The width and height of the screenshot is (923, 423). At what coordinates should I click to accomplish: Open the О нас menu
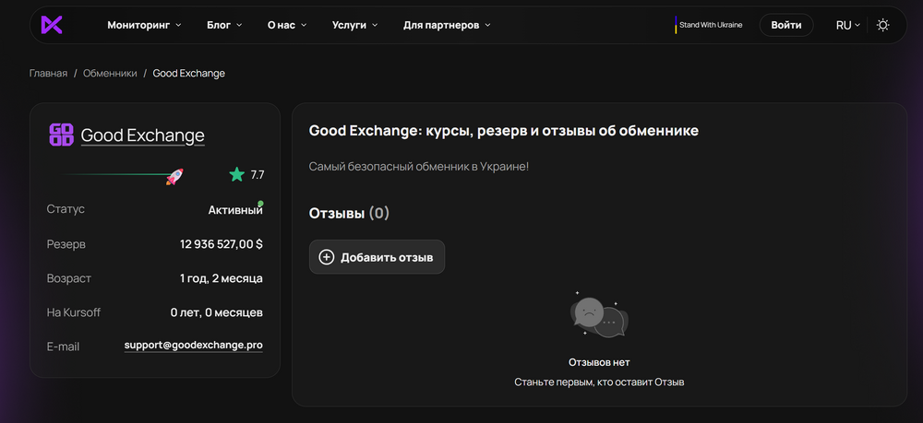[287, 25]
